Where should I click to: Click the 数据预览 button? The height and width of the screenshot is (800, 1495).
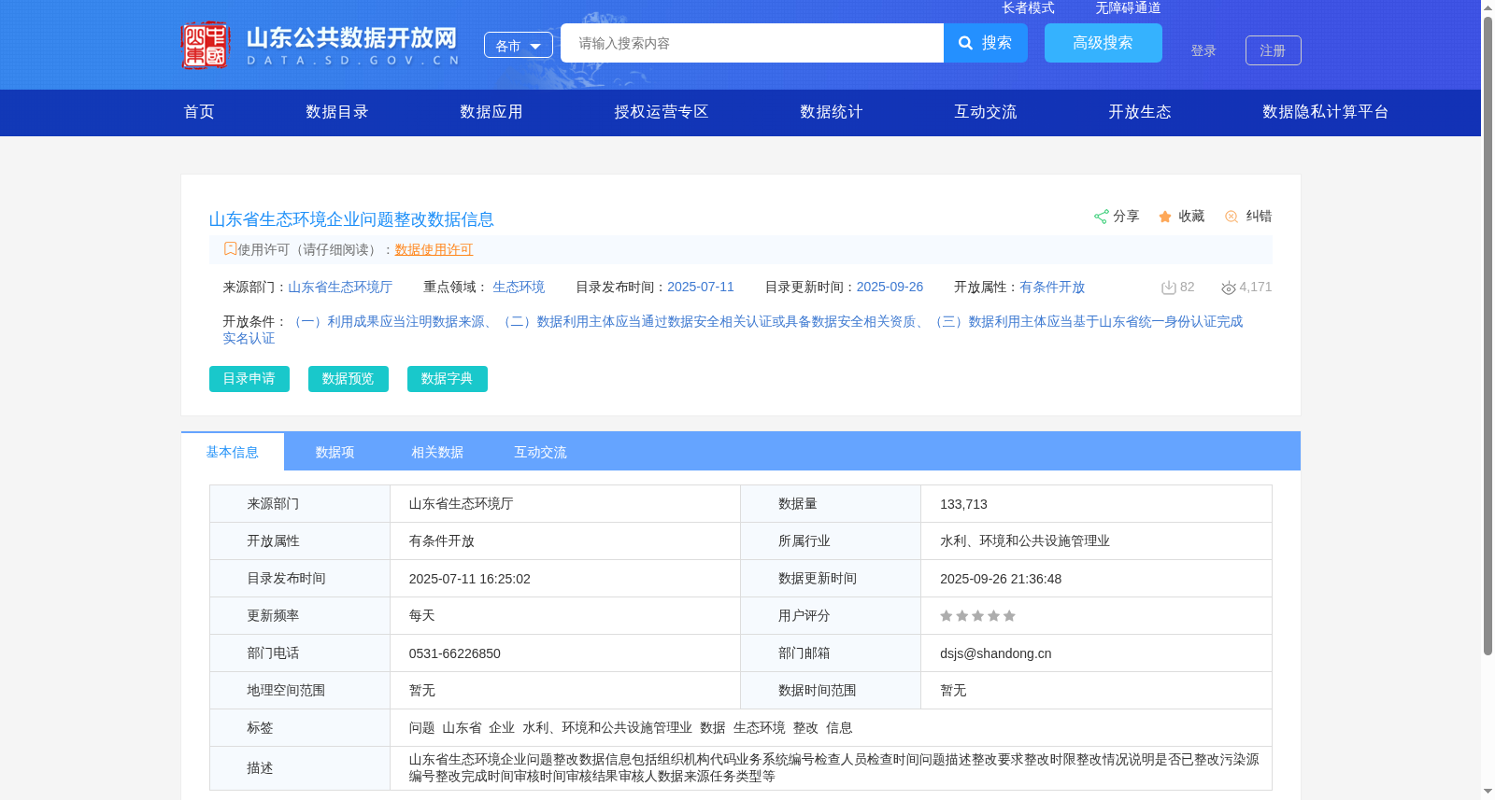[x=349, y=379]
